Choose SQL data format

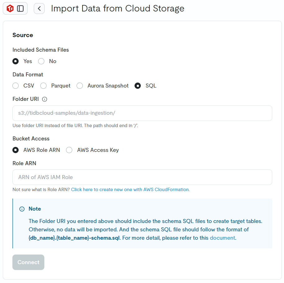click(x=138, y=86)
